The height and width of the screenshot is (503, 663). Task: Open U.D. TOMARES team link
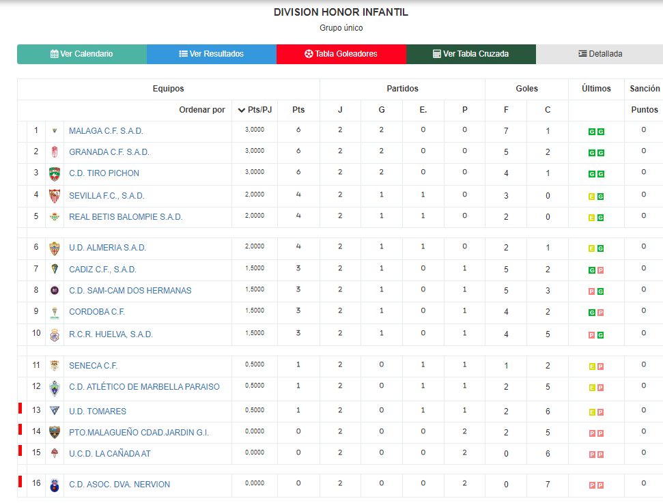[x=98, y=412]
